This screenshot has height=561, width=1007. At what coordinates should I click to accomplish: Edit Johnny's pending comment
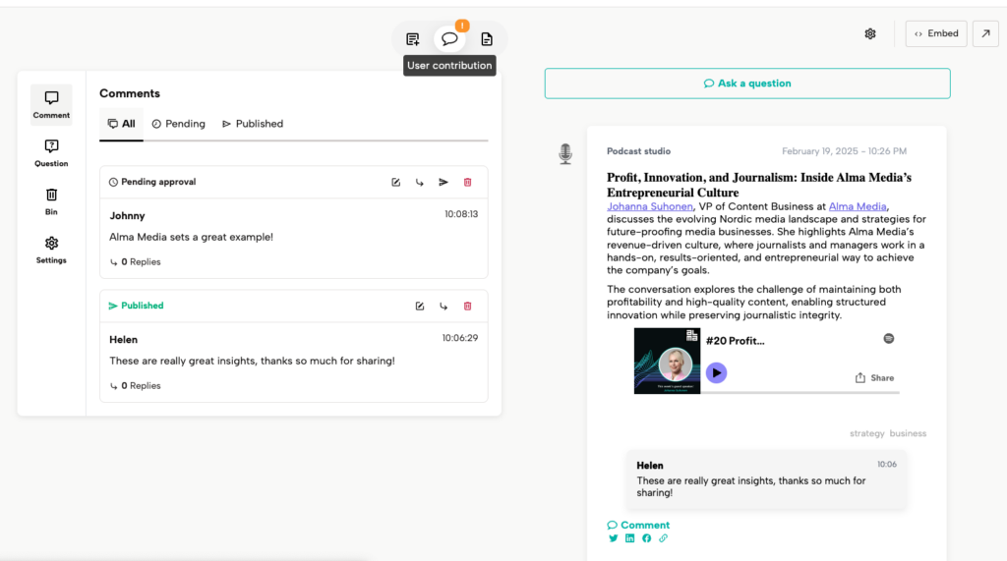(395, 183)
